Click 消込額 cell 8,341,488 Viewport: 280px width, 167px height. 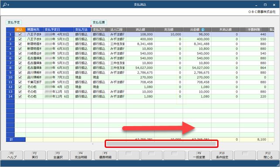pyautogui.click(x=140, y=44)
